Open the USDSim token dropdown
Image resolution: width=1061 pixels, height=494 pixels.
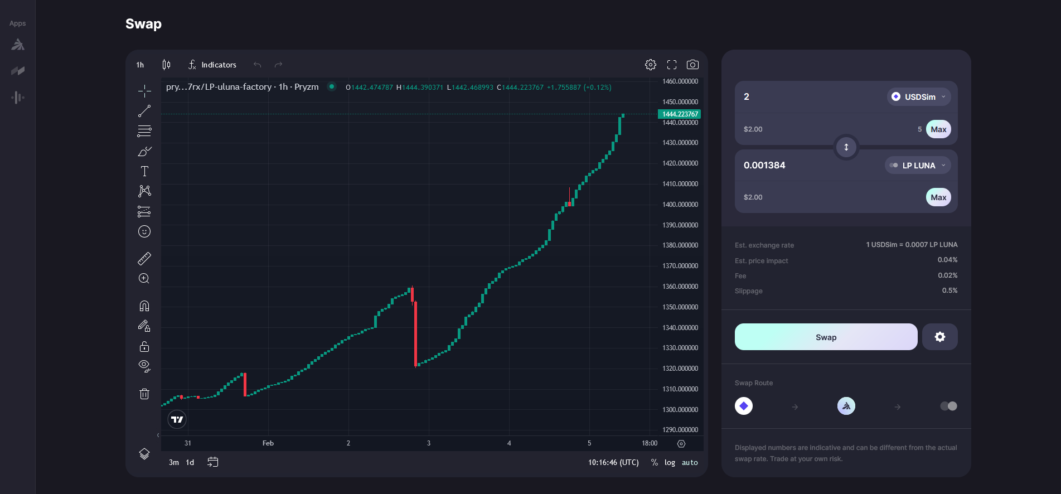point(919,97)
